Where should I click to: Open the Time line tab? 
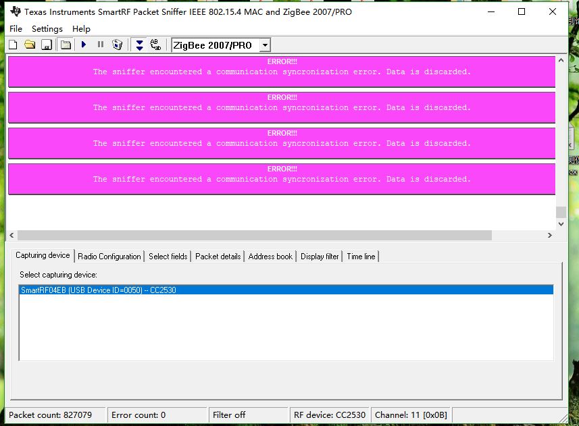[361, 257]
